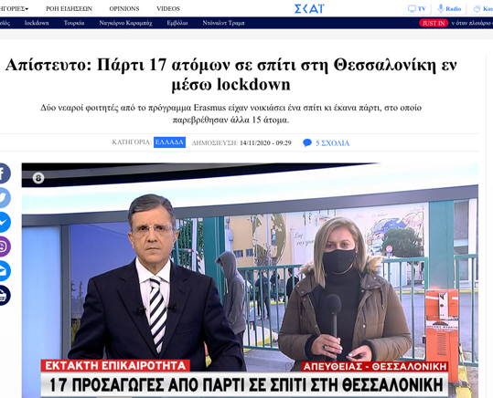The height and width of the screenshot is (398, 493).
Task: Open the Ντόναλντ Τραμπ topic
Action: coord(223,23)
